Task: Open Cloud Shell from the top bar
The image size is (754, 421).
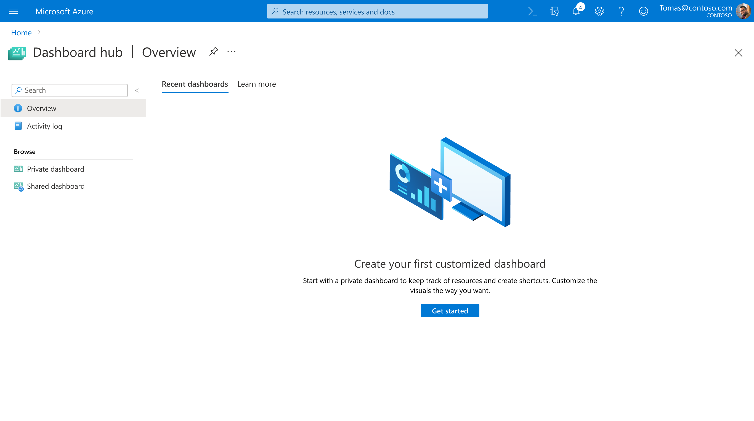Action: point(532,11)
